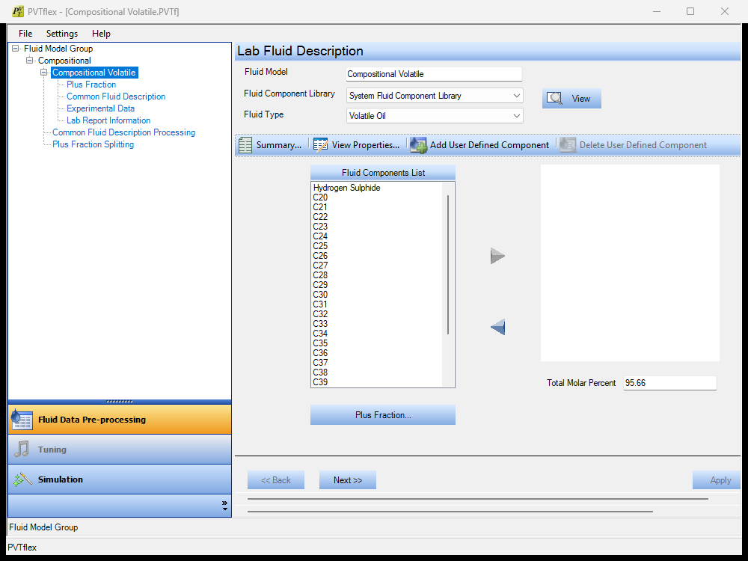Click the navigation pane splitter grip
The height and width of the screenshot is (561, 748).
coord(120,401)
